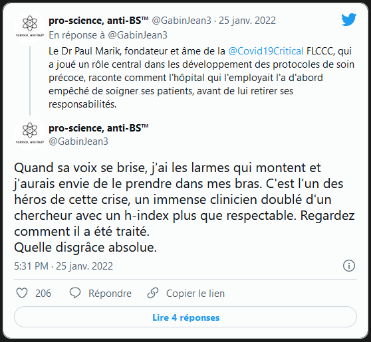Click the 206 likes count
371x342 pixels.
(43, 294)
